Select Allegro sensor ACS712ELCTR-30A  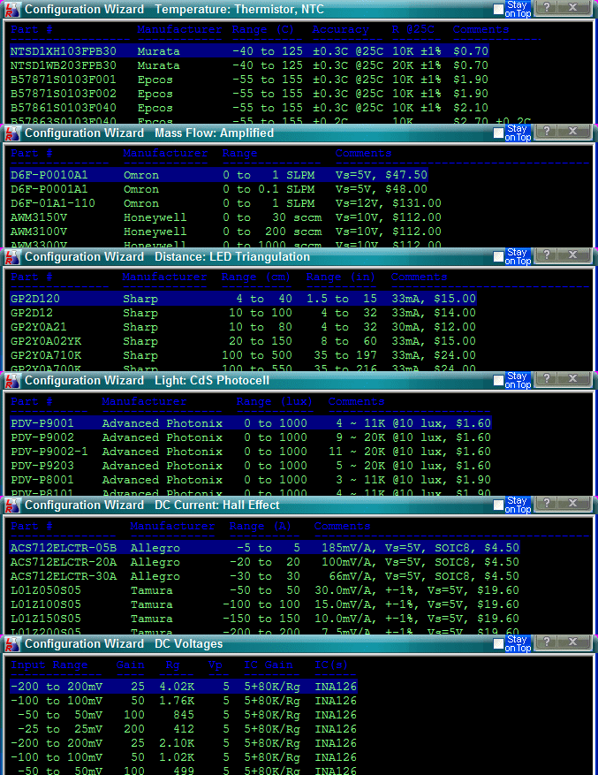tap(264, 576)
